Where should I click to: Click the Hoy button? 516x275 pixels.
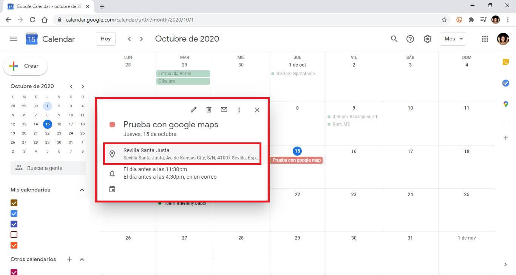(x=106, y=39)
